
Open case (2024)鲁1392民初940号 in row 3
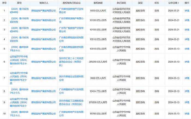click(x=19, y=30)
